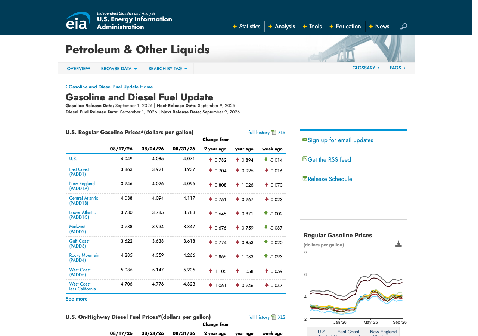Expand the Search by Tag dropdown
Screen dimensions: 478x336
pos(168,69)
